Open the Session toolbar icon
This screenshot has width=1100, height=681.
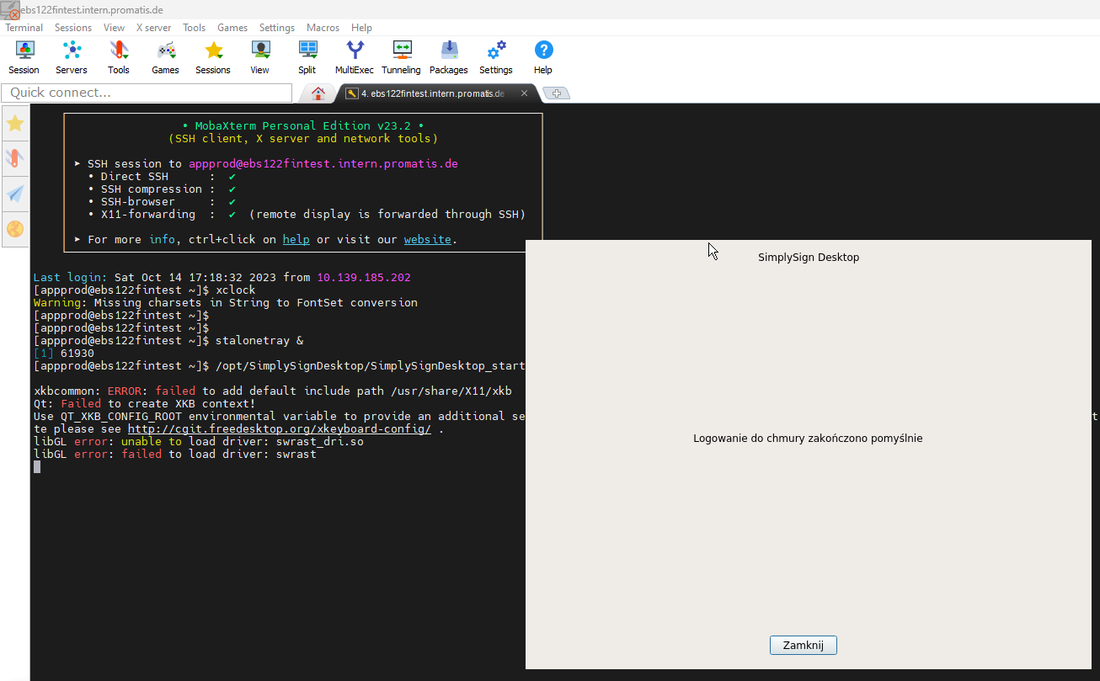coord(24,57)
